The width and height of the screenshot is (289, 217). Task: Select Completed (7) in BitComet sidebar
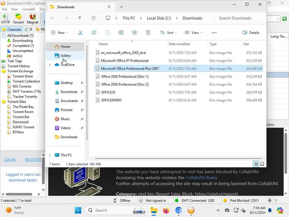[23, 46]
